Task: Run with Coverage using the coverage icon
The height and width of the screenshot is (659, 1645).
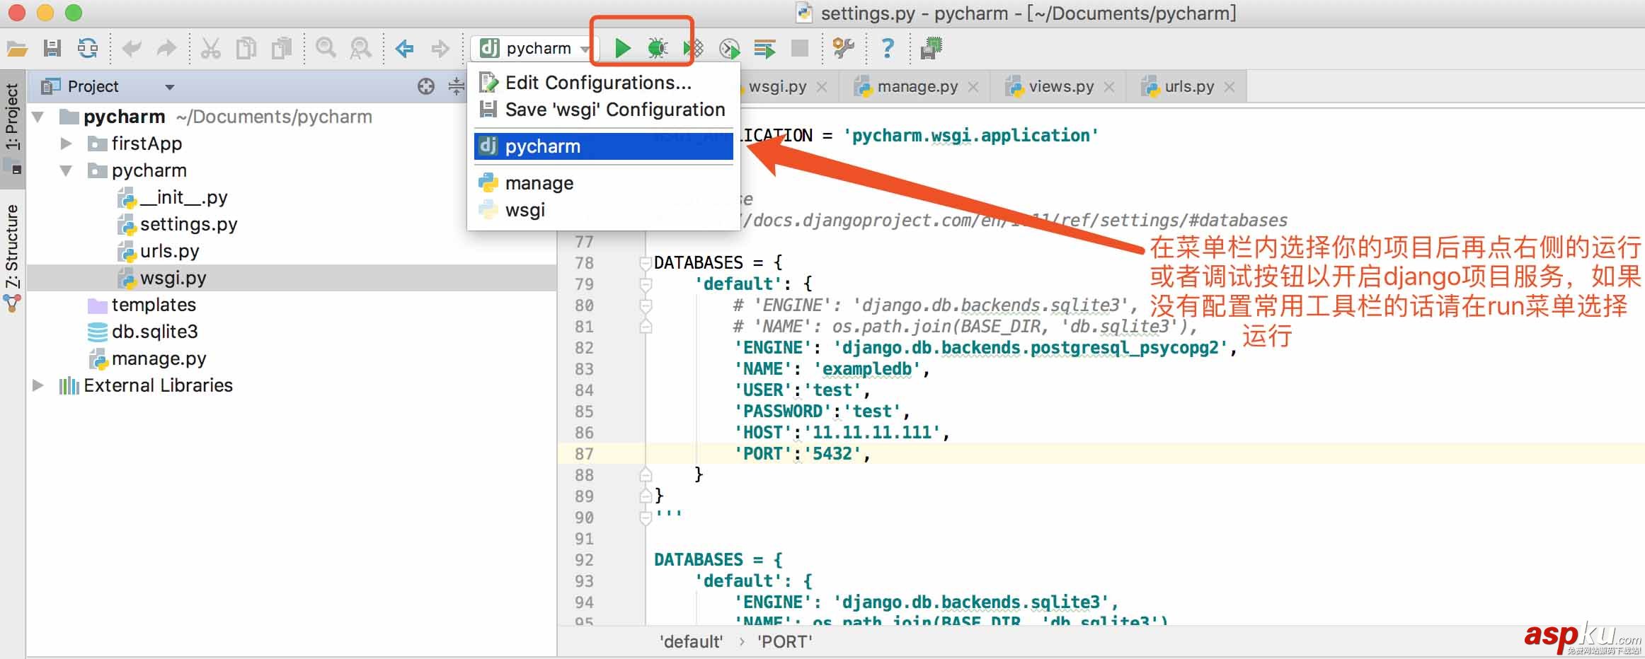Action: [692, 48]
